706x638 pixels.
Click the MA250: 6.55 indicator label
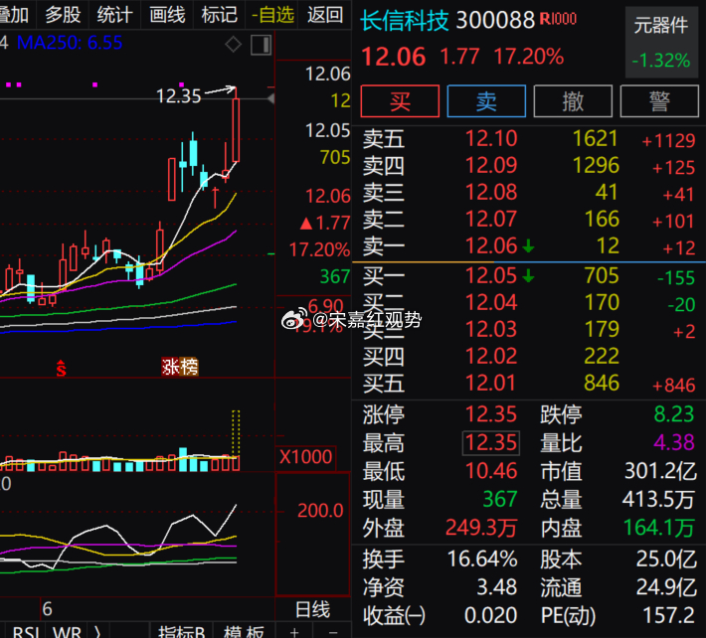pyautogui.click(x=70, y=43)
